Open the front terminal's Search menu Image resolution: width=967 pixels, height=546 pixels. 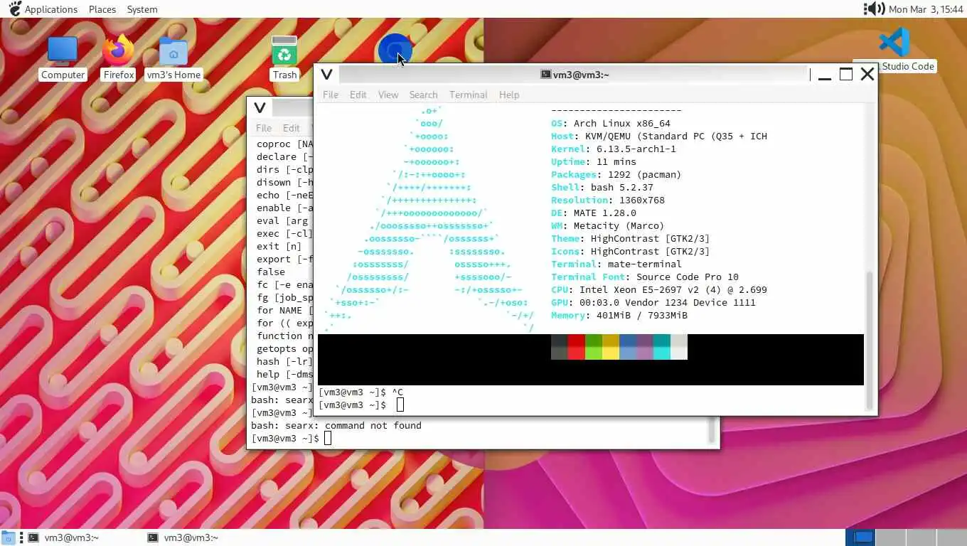pos(423,95)
